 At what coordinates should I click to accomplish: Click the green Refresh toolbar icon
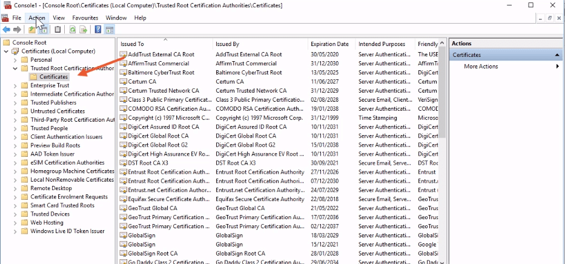73,30
